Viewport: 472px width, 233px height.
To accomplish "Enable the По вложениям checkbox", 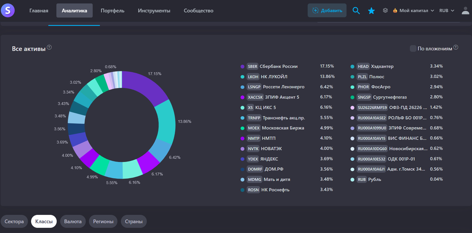I will [x=413, y=48].
